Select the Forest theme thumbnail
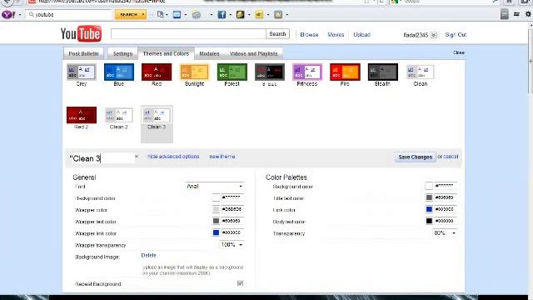The image size is (533, 300). coord(232,72)
